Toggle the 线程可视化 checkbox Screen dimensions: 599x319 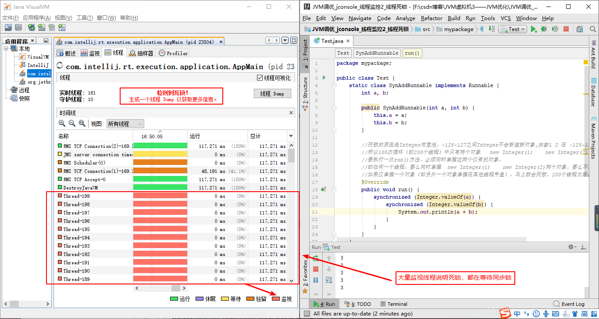[x=260, y=78]
